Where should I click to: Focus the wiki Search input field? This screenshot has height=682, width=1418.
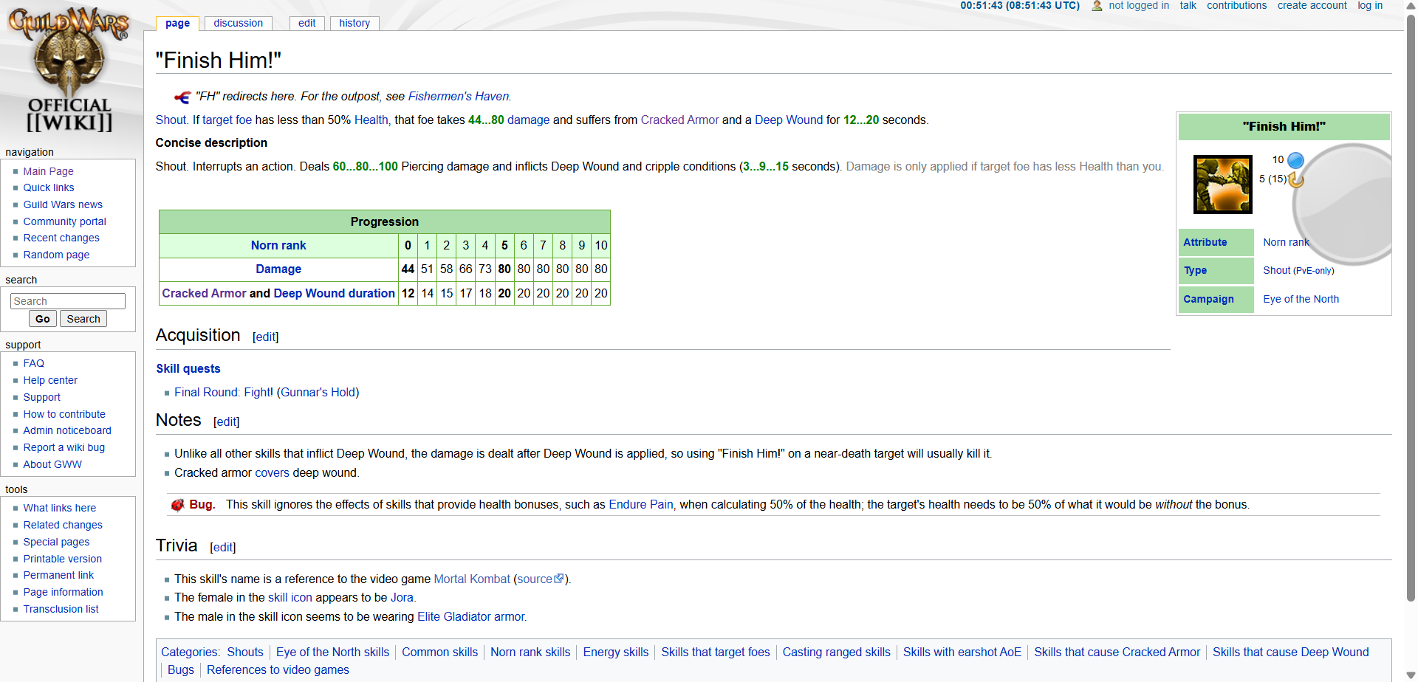[68, 301]
